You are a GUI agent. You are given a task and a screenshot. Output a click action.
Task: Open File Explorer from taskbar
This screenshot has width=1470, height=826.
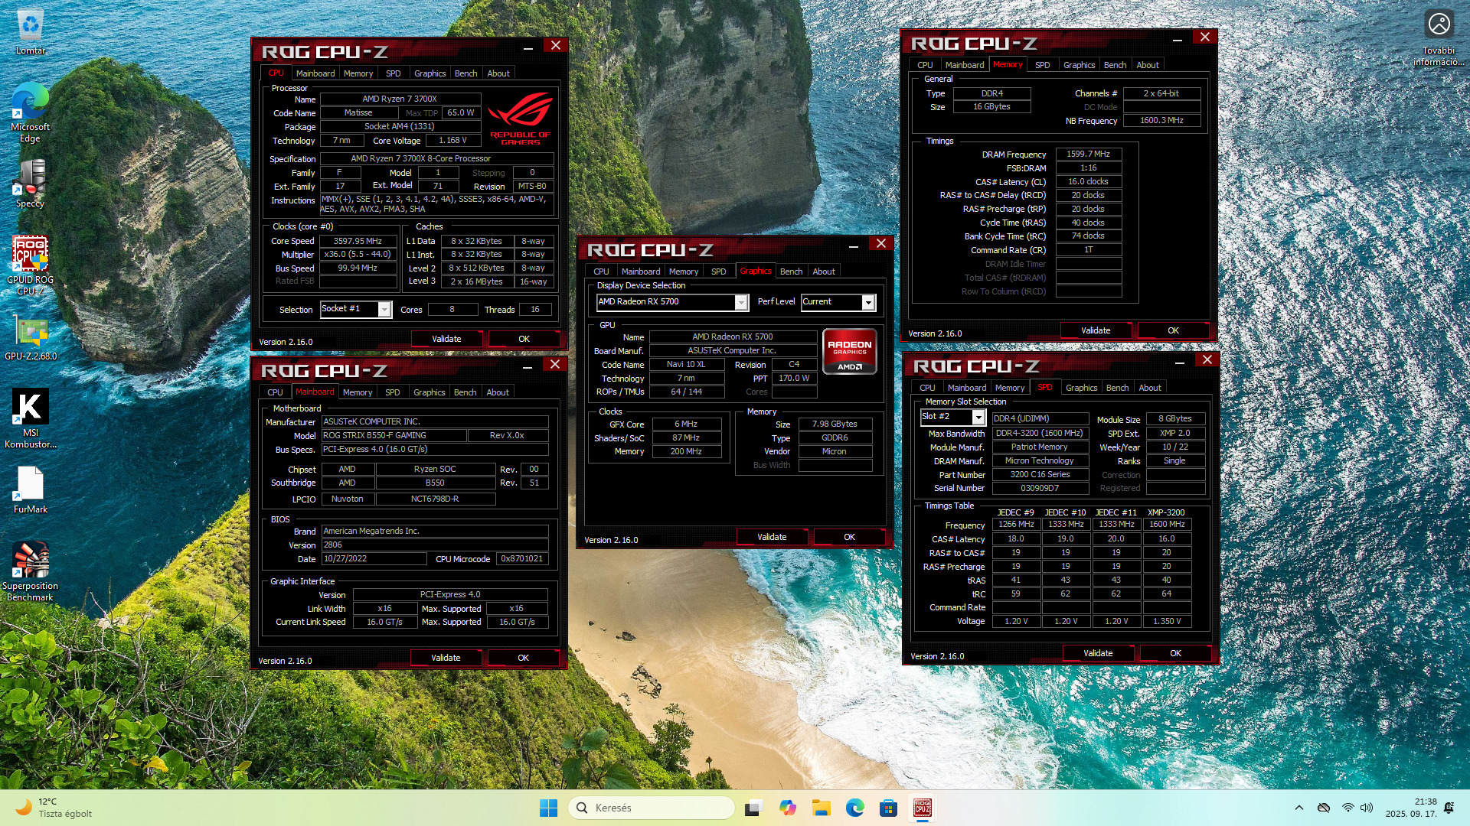click(x=822, y=808)
